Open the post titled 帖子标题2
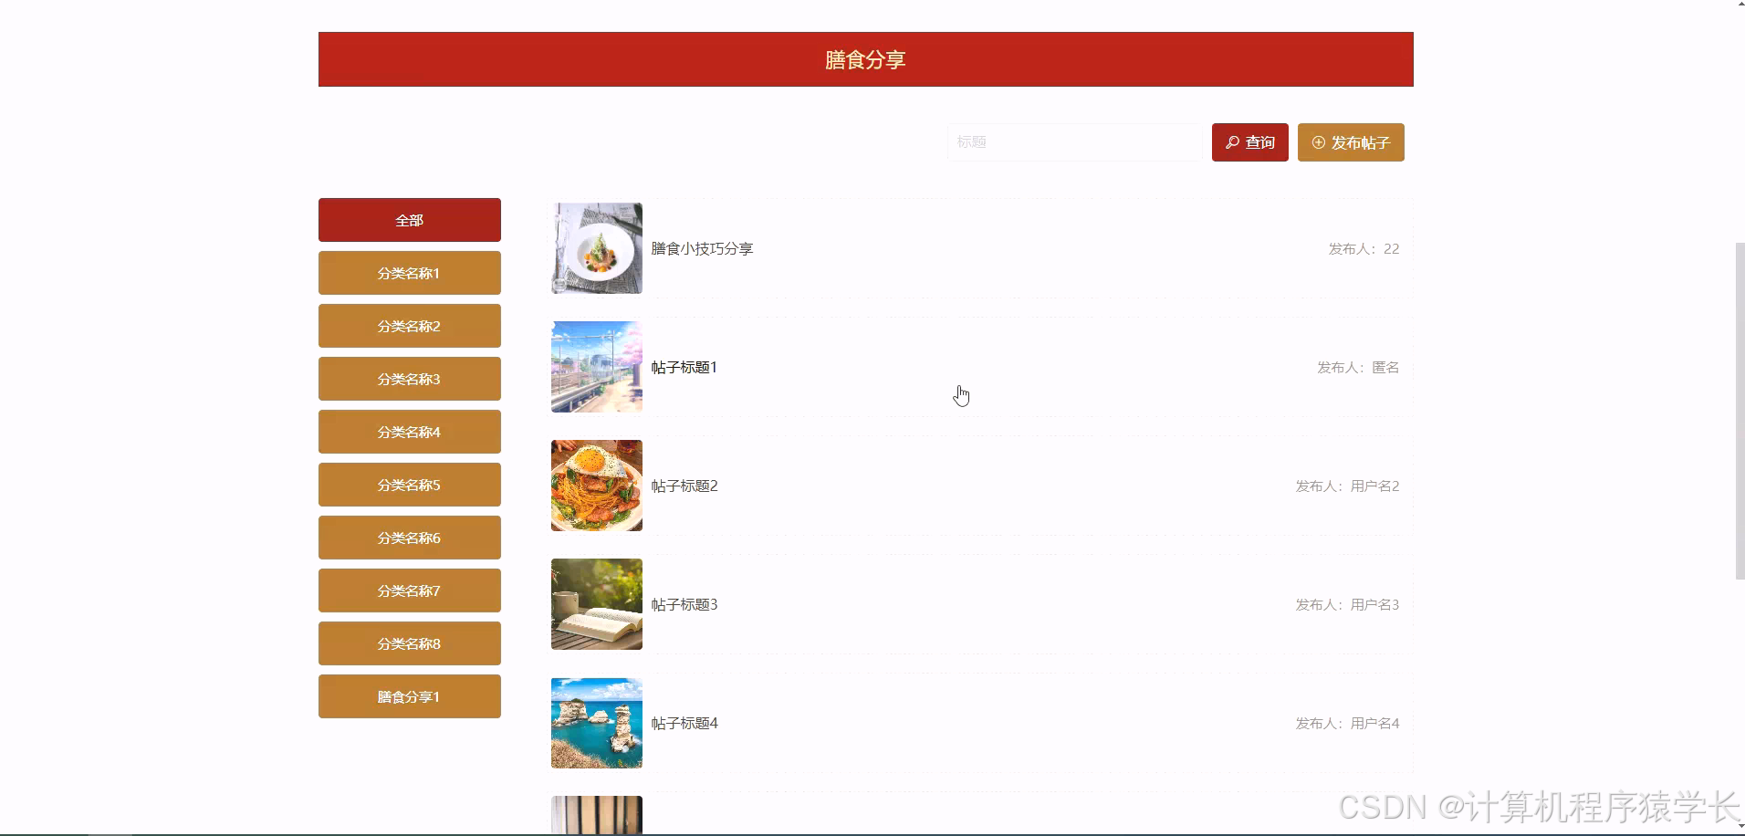 pos(684,485)
